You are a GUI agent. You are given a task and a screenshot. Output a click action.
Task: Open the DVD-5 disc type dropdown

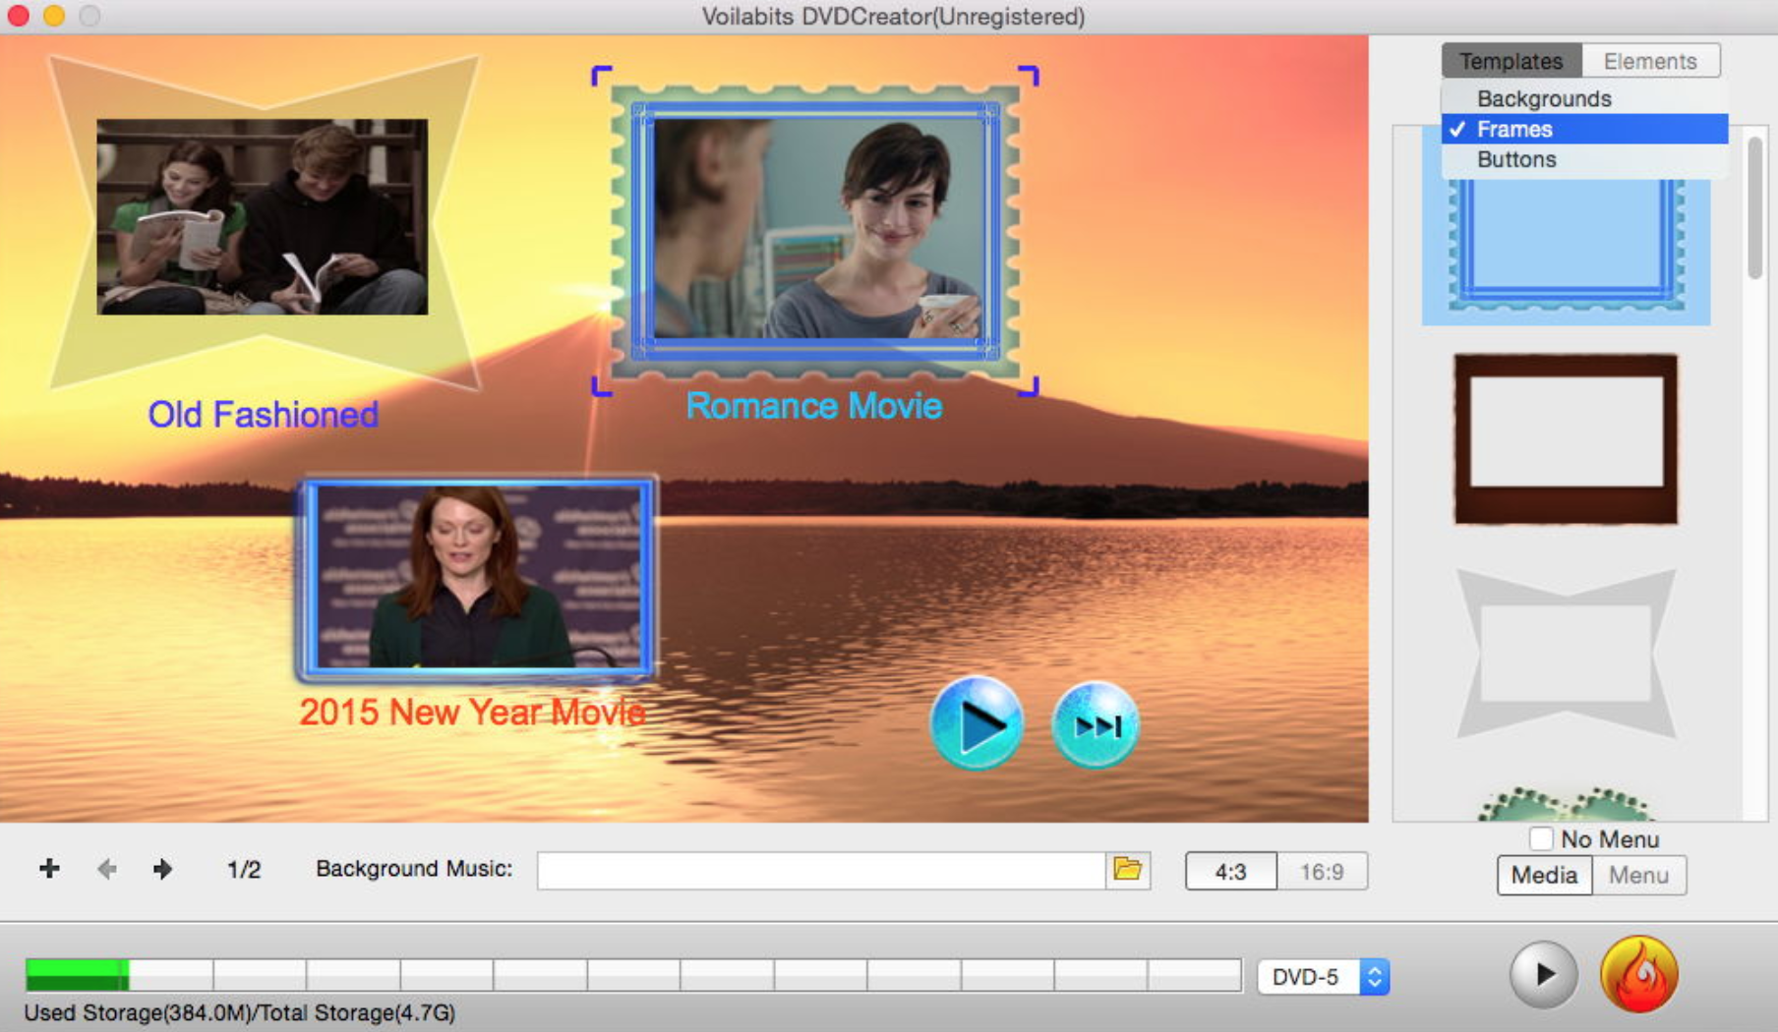point(1323,977)
